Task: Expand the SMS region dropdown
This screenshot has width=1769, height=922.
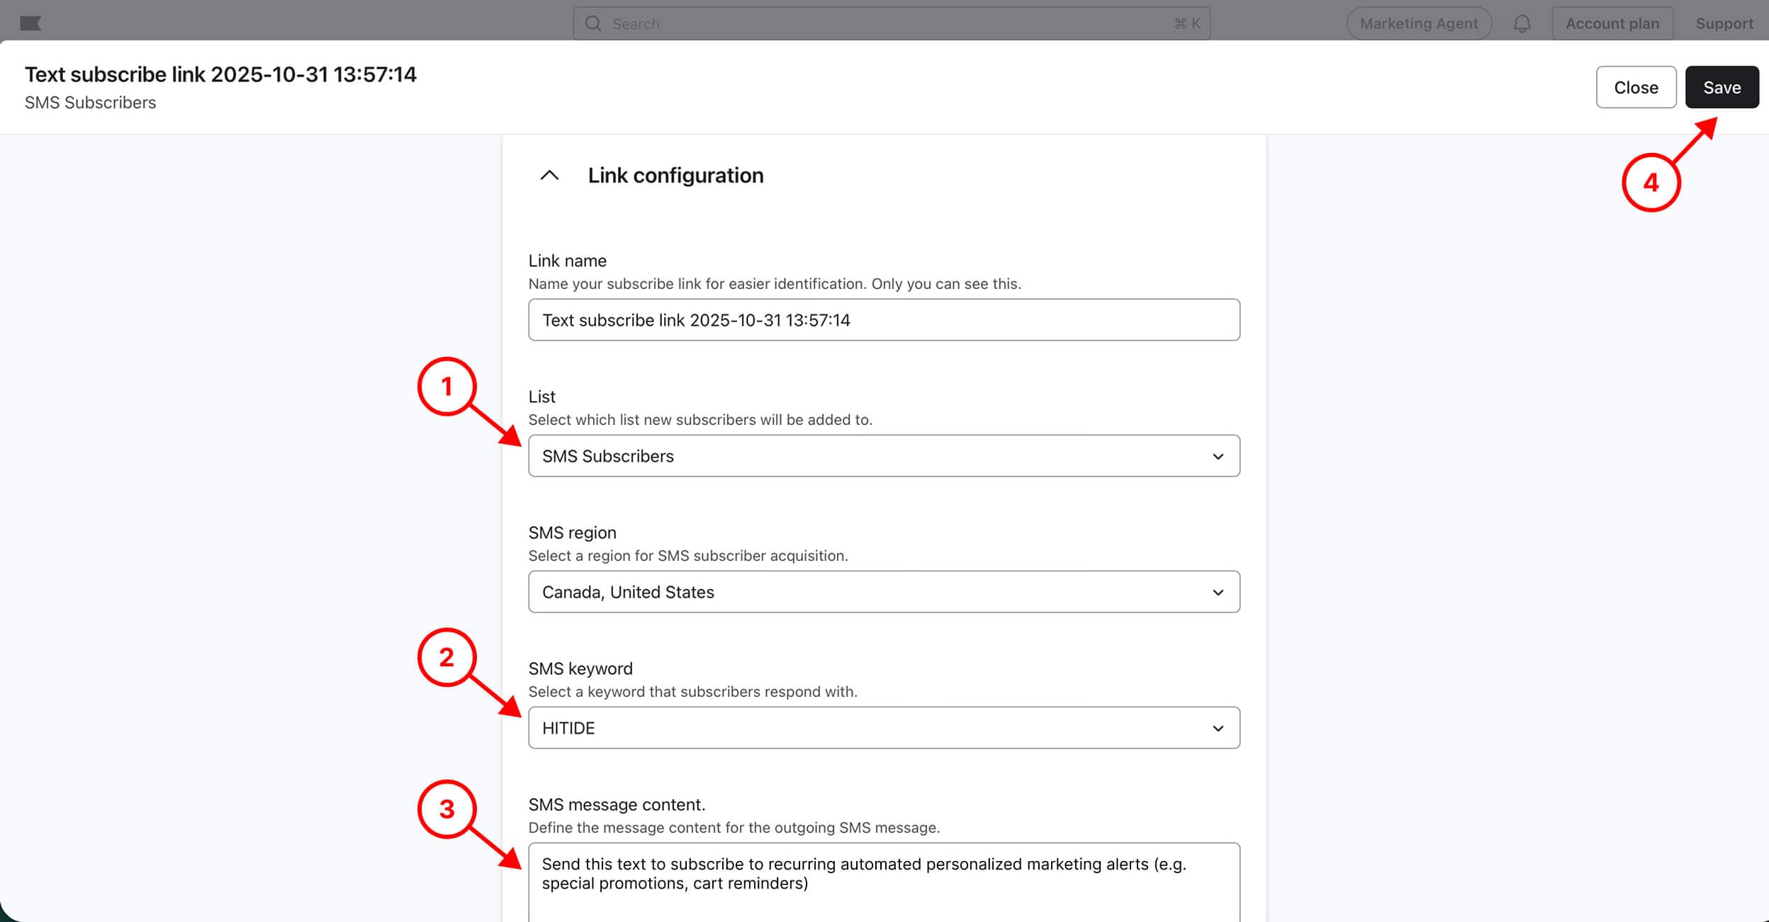Action: pos(883,592)
